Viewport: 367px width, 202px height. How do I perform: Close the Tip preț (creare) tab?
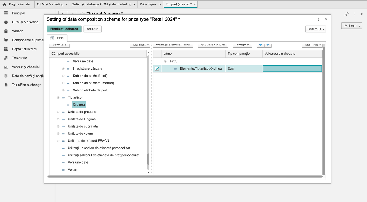pyautogui.click(x=195, y=5)
